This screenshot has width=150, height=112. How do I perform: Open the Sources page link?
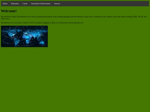pos(57,4)
